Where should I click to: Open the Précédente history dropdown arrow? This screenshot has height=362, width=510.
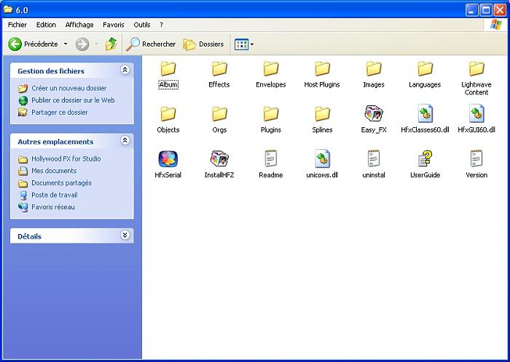tap(66, 44)
